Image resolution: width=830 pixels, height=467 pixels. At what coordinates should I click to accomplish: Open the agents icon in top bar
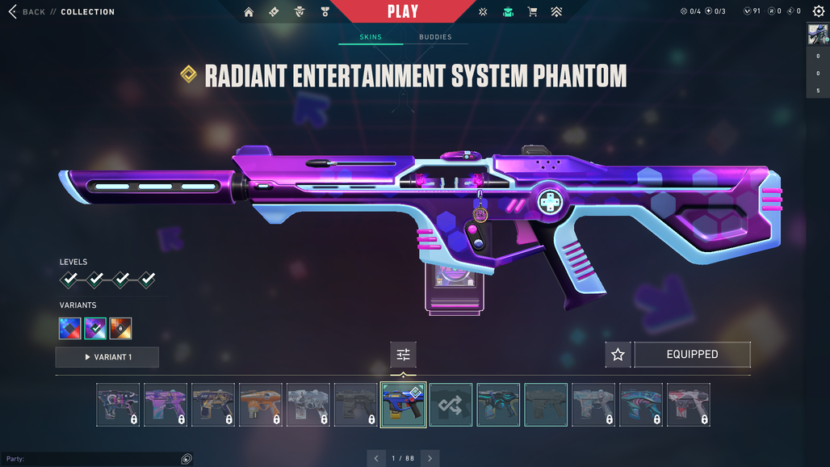(x=299, y=11)
